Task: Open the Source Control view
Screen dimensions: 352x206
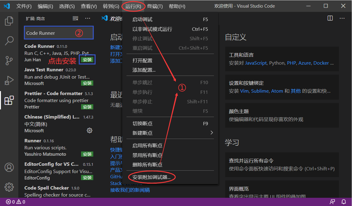Action: pyautogui.click(x=9, y=60)
